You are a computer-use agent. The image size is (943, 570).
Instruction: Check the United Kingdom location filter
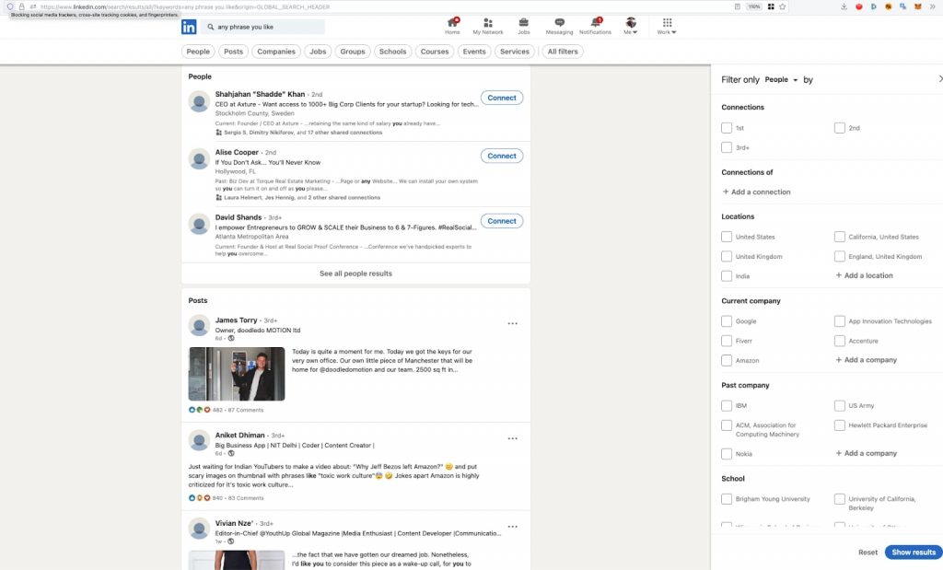[727, 256]
